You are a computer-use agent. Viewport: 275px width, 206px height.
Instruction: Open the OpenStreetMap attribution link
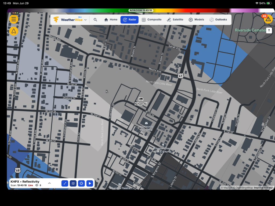pyautogui.click(x=243, y=188)
